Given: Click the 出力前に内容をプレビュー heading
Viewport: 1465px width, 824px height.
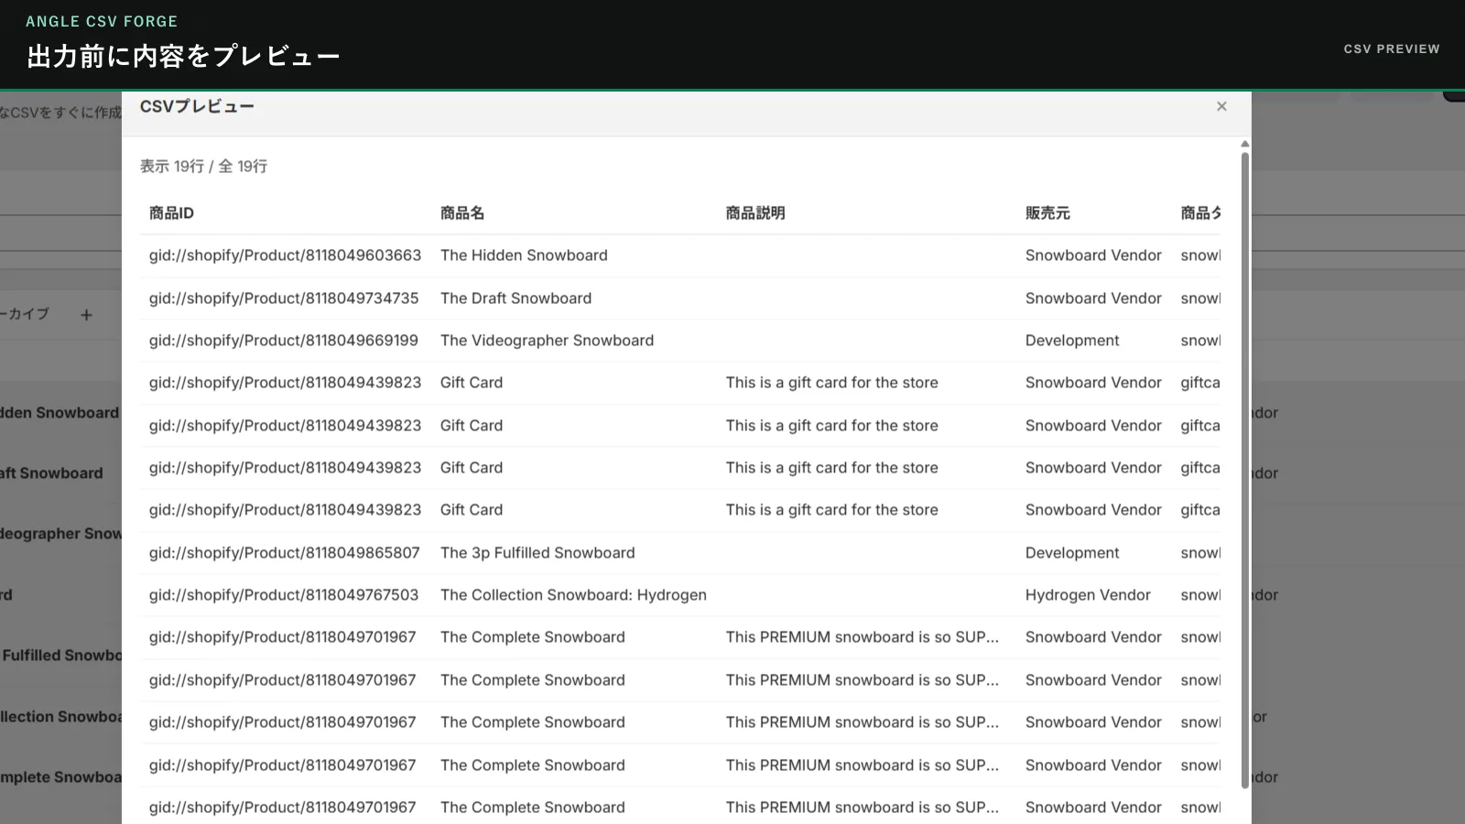Looking at the screenshot, I should pos(184,57).
